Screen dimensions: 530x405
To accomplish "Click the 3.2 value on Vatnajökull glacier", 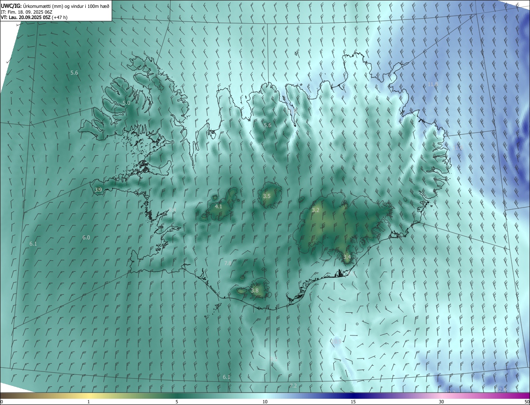I will click(316, 210).
